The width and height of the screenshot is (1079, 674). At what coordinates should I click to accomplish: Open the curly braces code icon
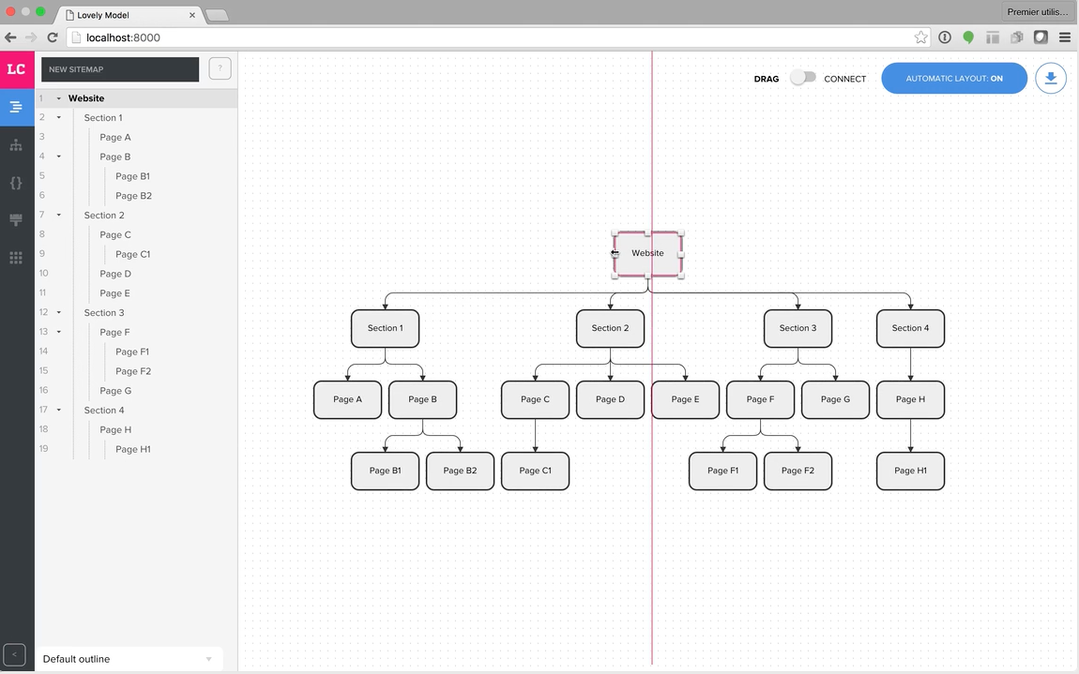16,183
